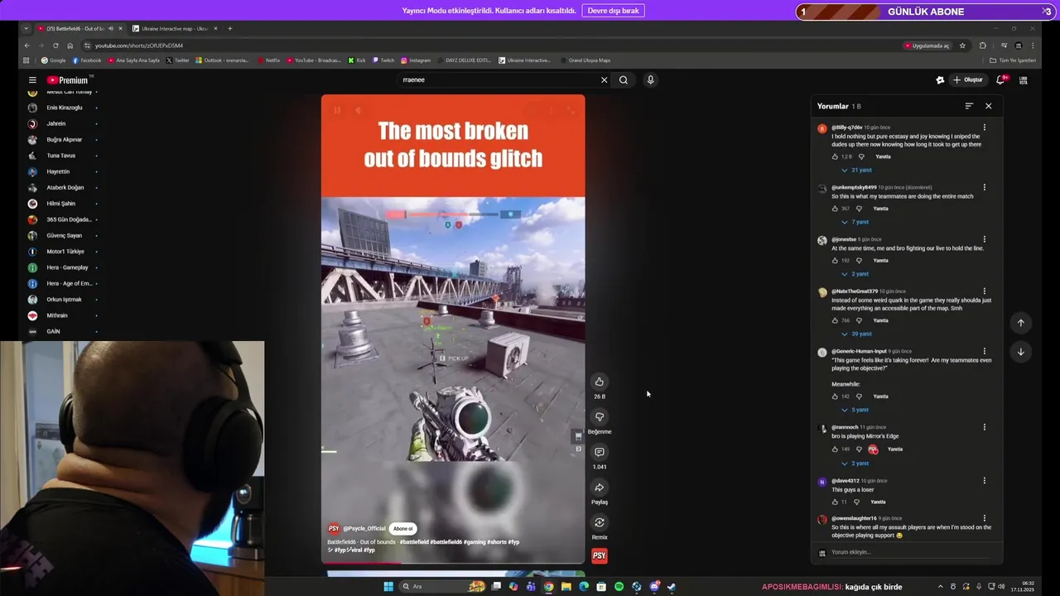Open the Facebook bookmark
Screen dimensions: 1060x596
(87, 60)
